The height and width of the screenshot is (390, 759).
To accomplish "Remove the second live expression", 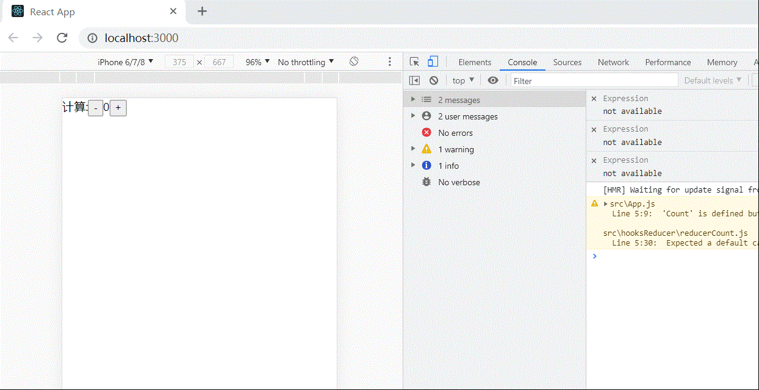I will [x=594, y=129].
